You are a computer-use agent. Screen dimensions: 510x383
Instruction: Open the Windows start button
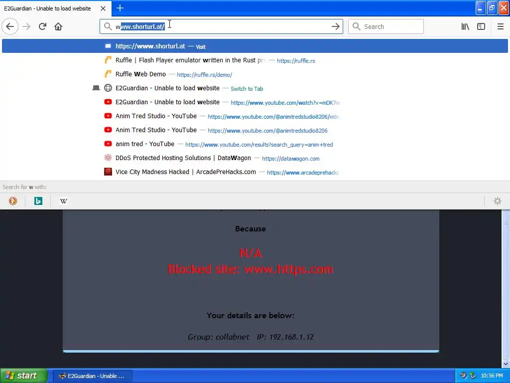[23, 376]
